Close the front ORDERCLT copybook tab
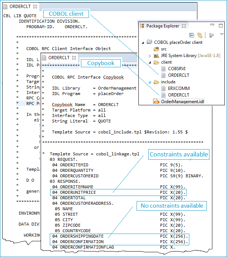Image resolution: width=227 pixels, height=257 pixels. point(74,58)
